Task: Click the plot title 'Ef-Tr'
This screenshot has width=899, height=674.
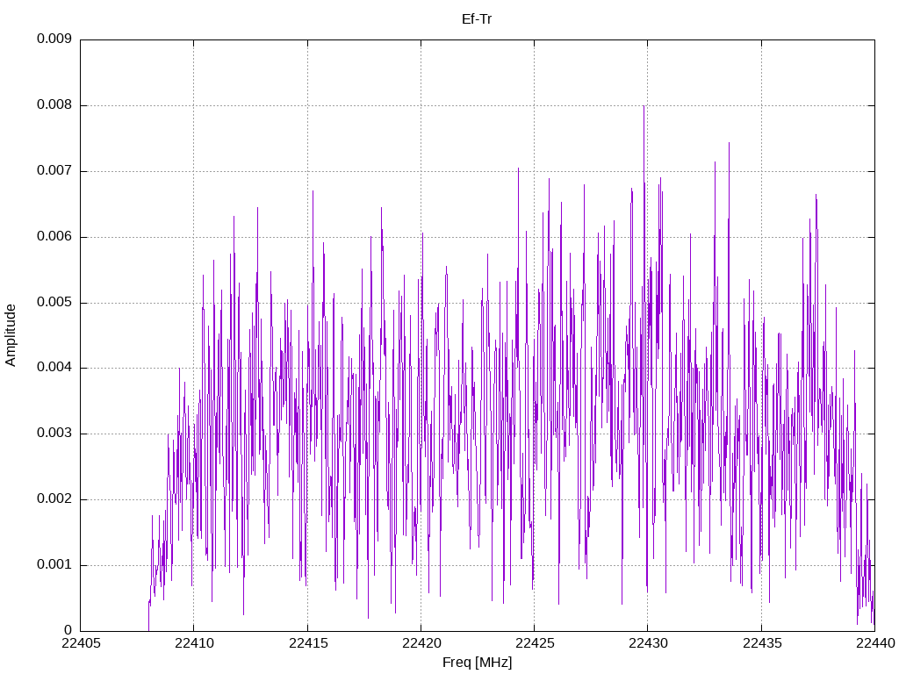Action: [477, 19]
